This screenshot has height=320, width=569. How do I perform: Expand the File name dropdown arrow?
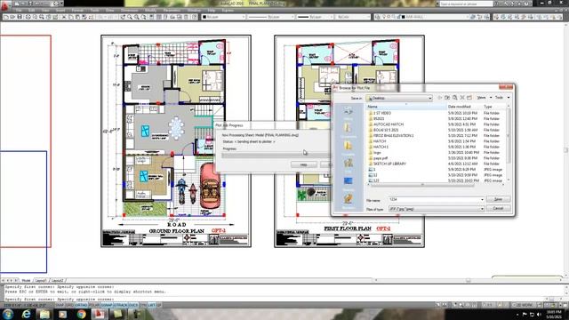(482, 199)
